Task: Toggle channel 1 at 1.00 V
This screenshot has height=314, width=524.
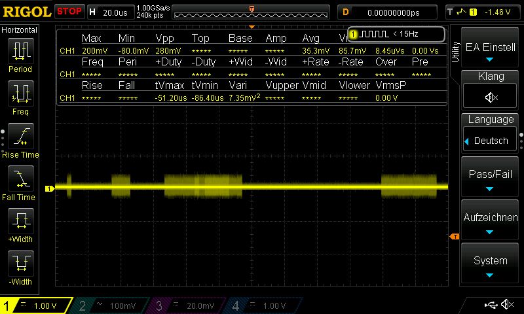Action: (x=36, y=305)
